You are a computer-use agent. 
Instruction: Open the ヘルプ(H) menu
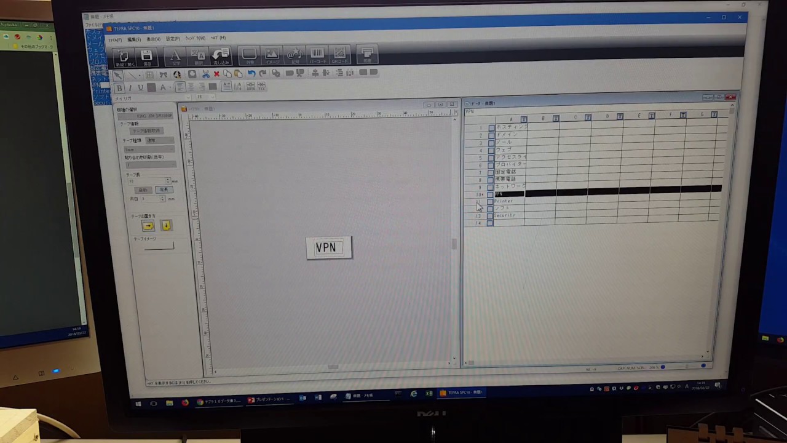tap(218, 38)
